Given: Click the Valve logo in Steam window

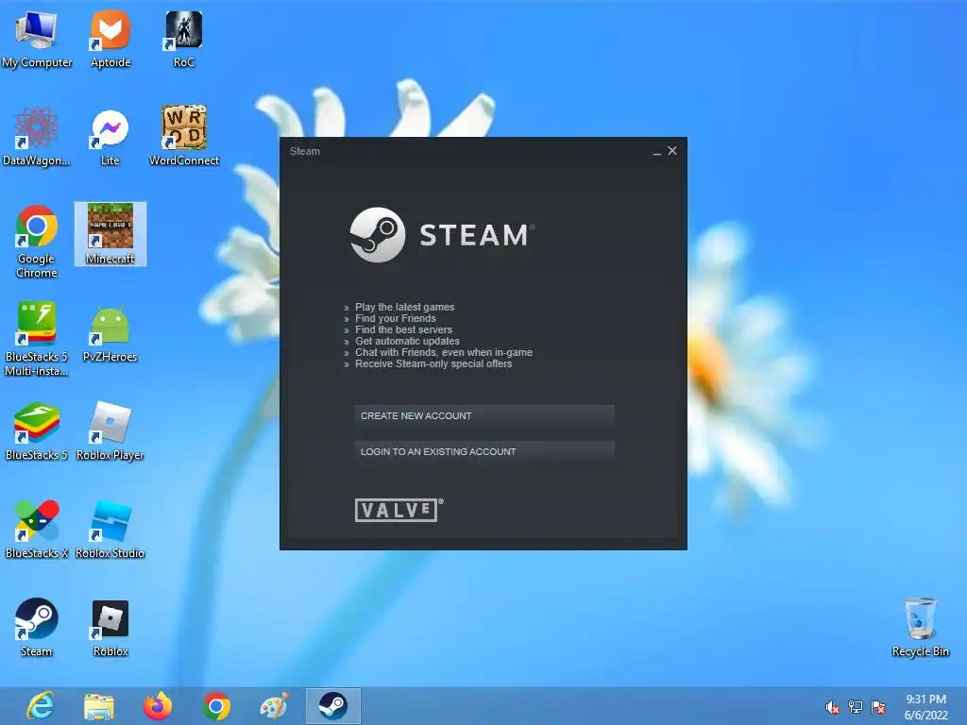Looking at the screenshot, I should pos(399,510).
